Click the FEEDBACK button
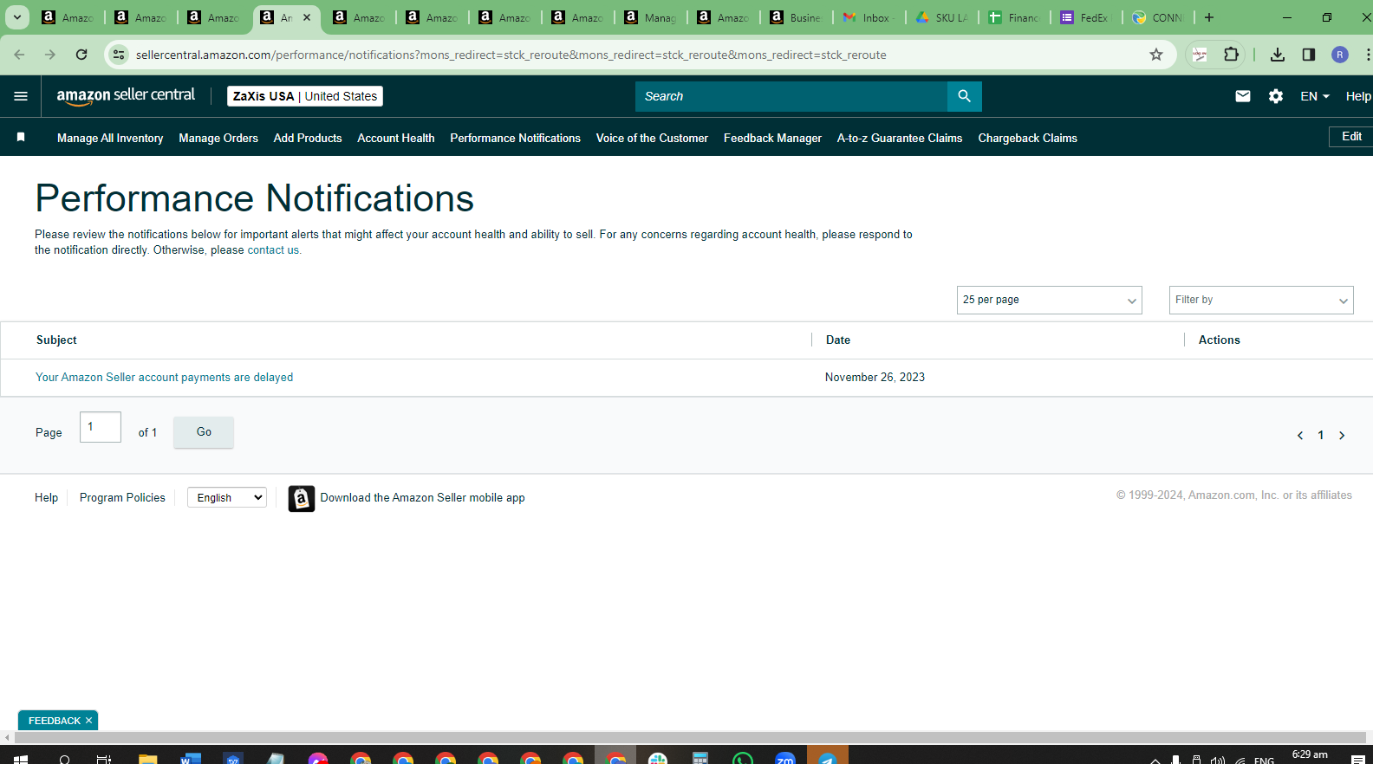Viewport: 1373px width, 764px height. (54, 721)
